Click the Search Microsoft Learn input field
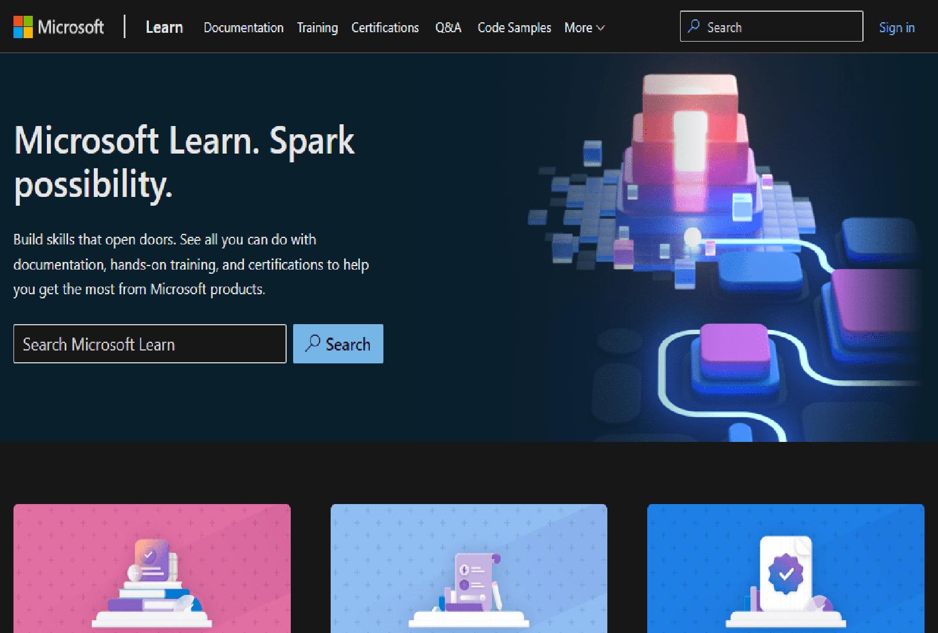Screen dimensions: 938x633 (x=149, y=344)
